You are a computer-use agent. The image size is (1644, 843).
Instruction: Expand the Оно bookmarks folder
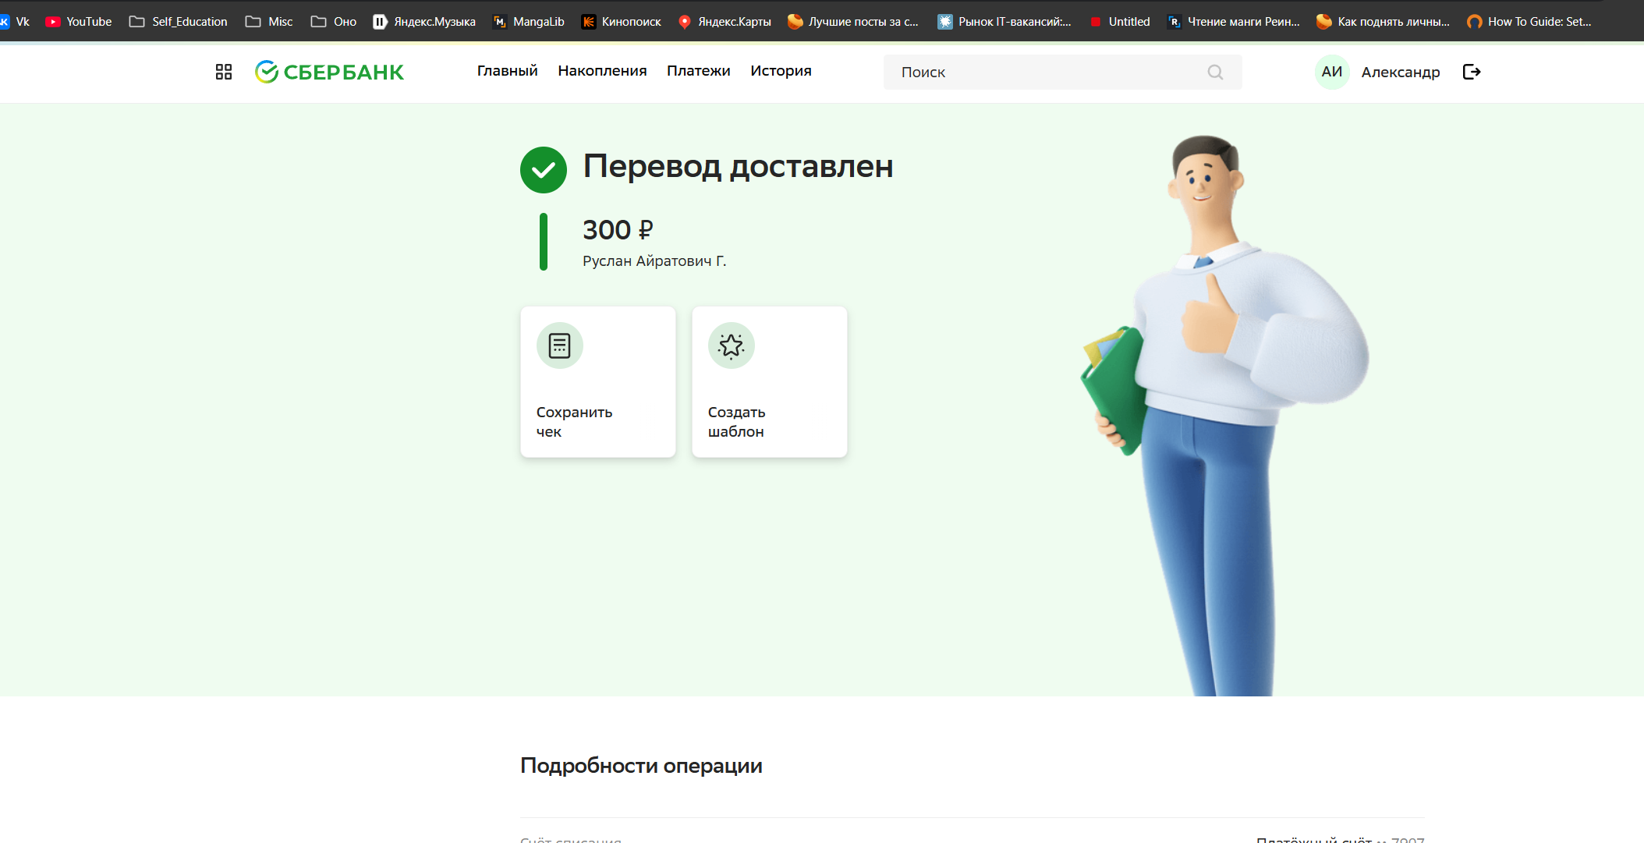(334, 22)
